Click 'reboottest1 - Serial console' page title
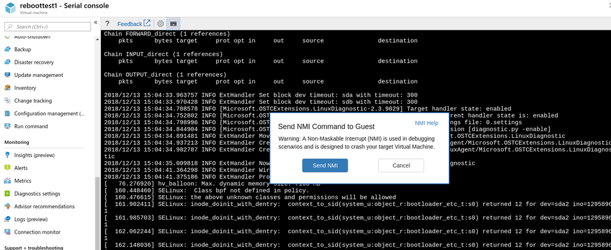This screenshot has width=611, height=250. [64, 6]
